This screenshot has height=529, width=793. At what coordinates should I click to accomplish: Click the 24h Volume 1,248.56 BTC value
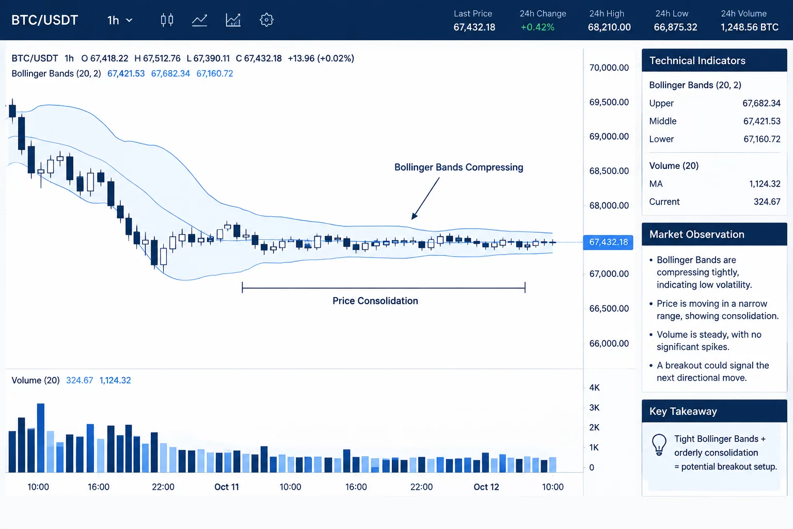tap(750, 27)
